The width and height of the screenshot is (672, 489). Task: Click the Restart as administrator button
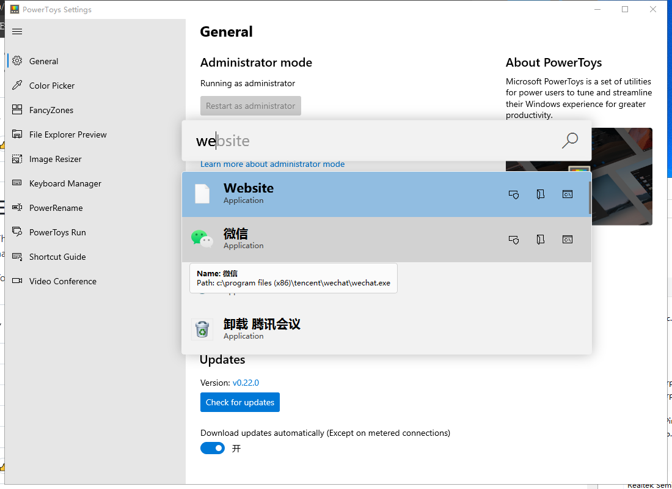pyautogui.click(x=250, y=106)
